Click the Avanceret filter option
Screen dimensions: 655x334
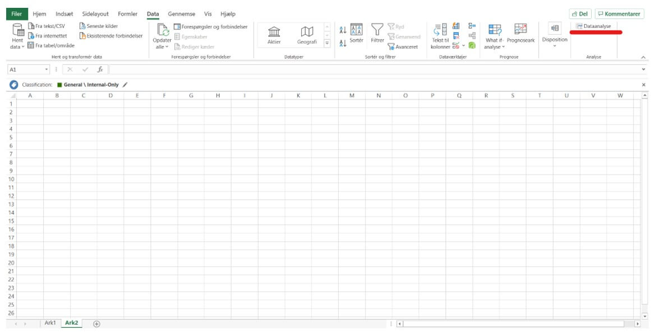tap(403, 47)
